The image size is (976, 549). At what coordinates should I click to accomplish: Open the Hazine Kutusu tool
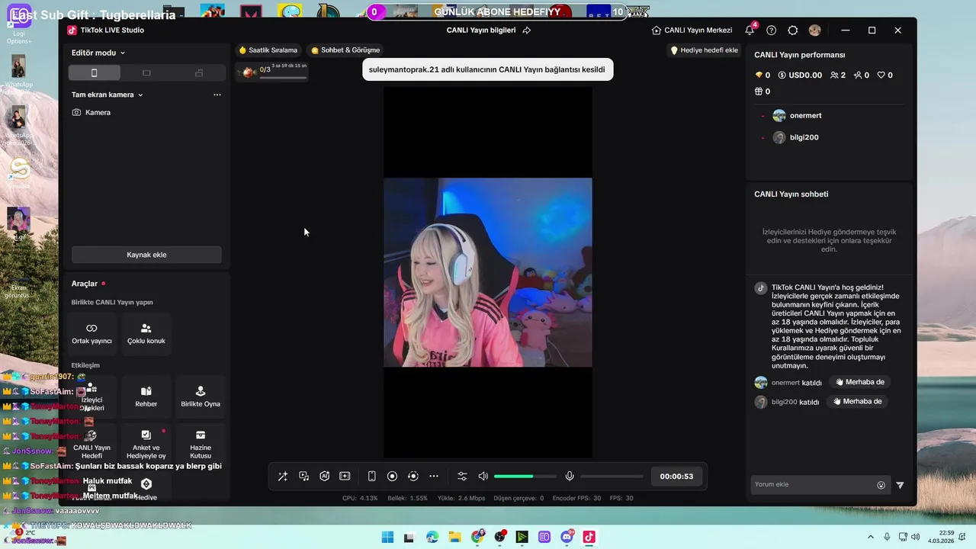[x=201, y=445]
